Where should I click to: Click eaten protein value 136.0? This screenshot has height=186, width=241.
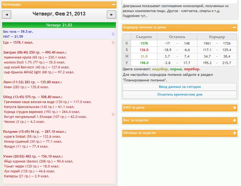(144, 50)
